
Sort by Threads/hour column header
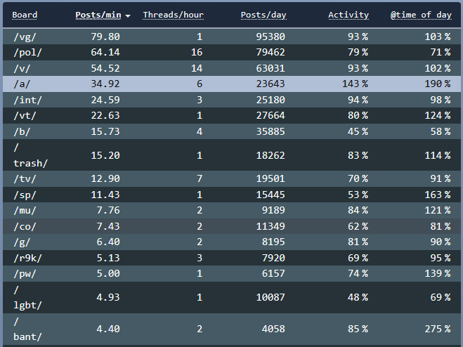[x=173, y=15]
